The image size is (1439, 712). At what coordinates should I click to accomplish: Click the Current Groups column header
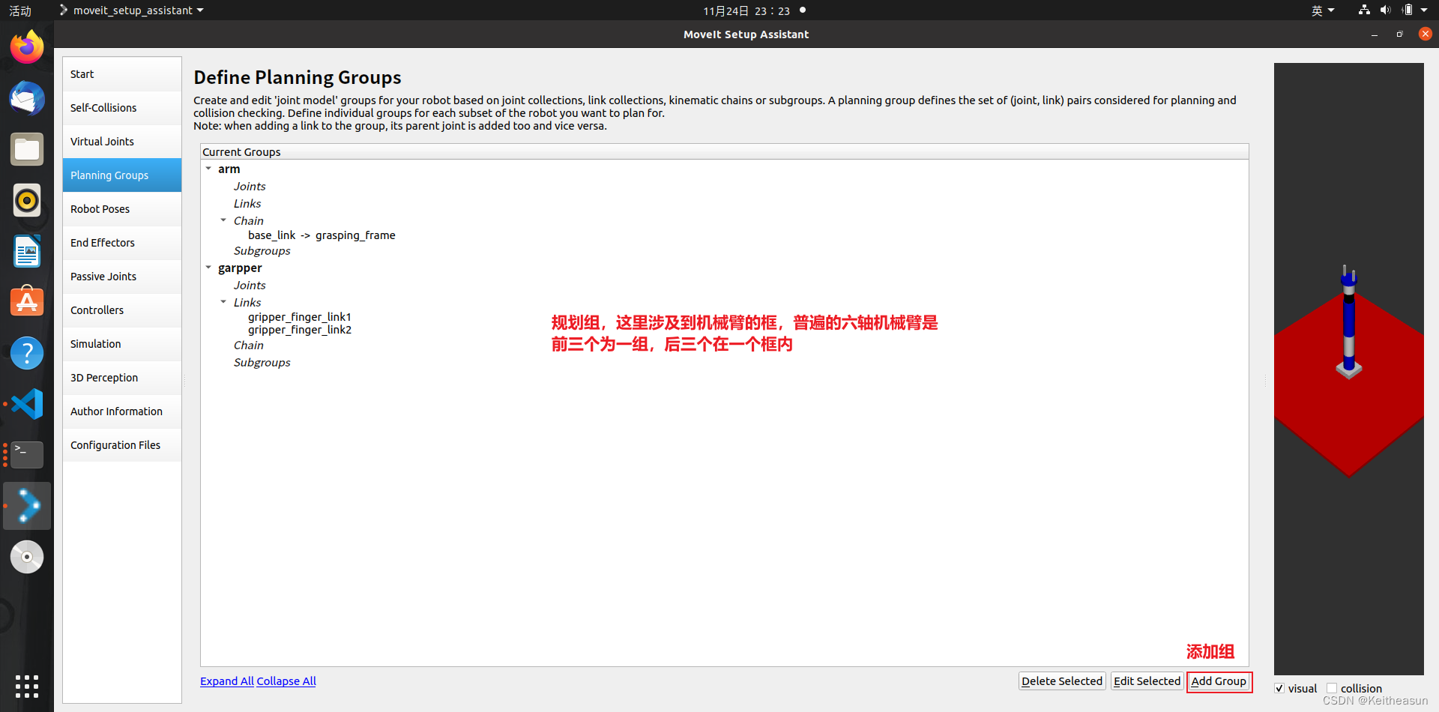[724, 151]
